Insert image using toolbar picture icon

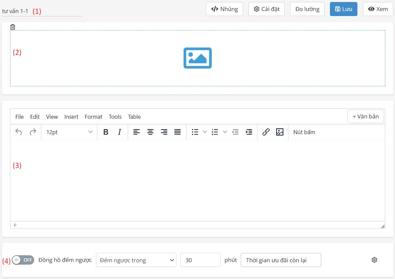(280, 132)
